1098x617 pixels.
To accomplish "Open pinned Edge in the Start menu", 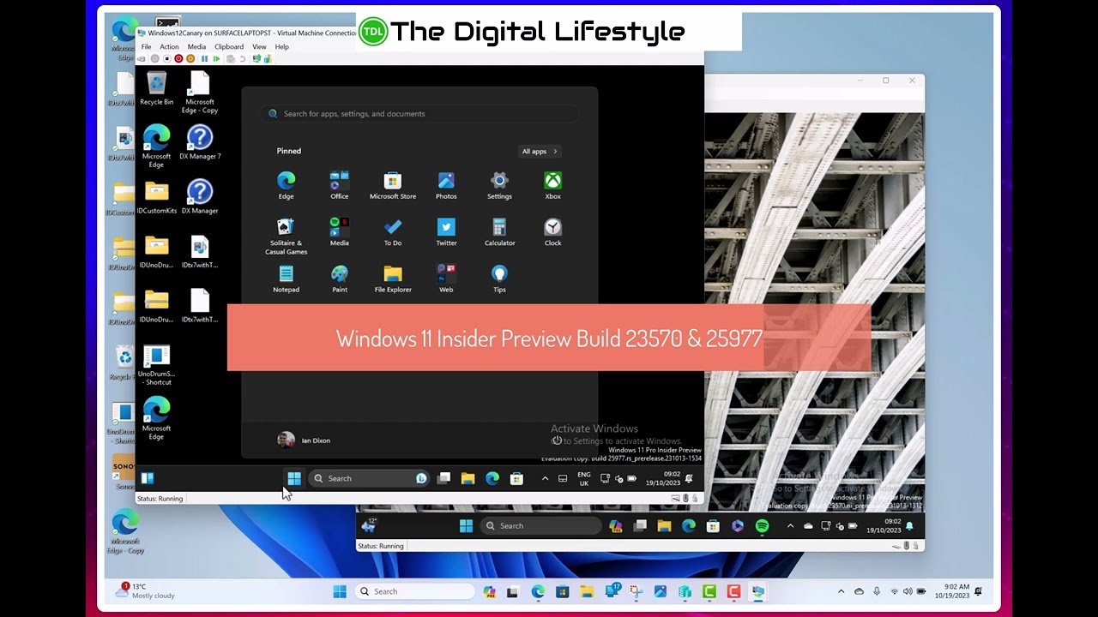I will (x=286, y=185).
